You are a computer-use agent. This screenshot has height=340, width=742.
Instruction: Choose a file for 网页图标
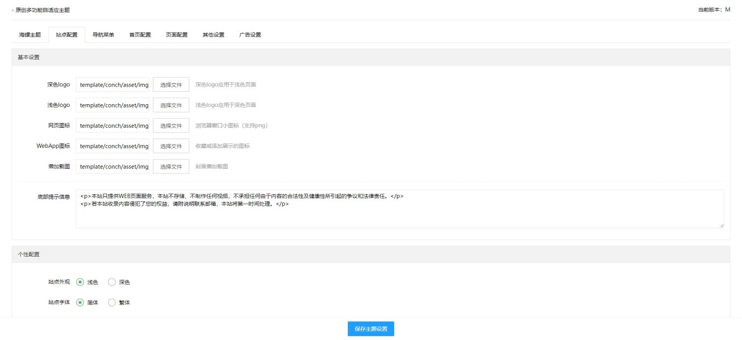pyautogui.click(x=171, y=126)
